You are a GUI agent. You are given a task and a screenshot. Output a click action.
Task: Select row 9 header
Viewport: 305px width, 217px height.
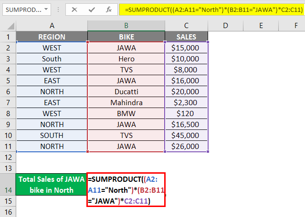point(8,124)
